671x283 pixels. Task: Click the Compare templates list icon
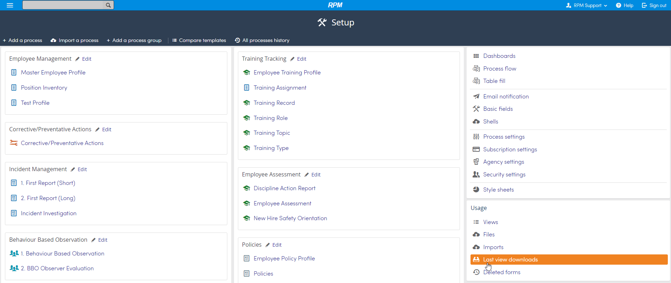pos(174,40)
